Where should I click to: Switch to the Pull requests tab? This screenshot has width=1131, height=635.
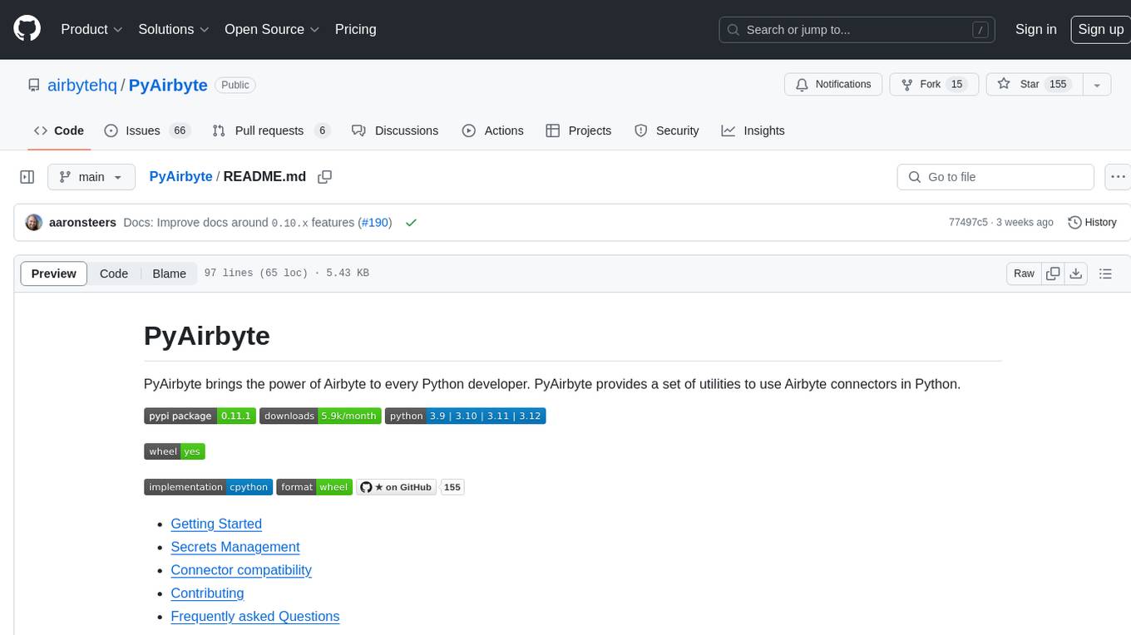pos(271,130)
